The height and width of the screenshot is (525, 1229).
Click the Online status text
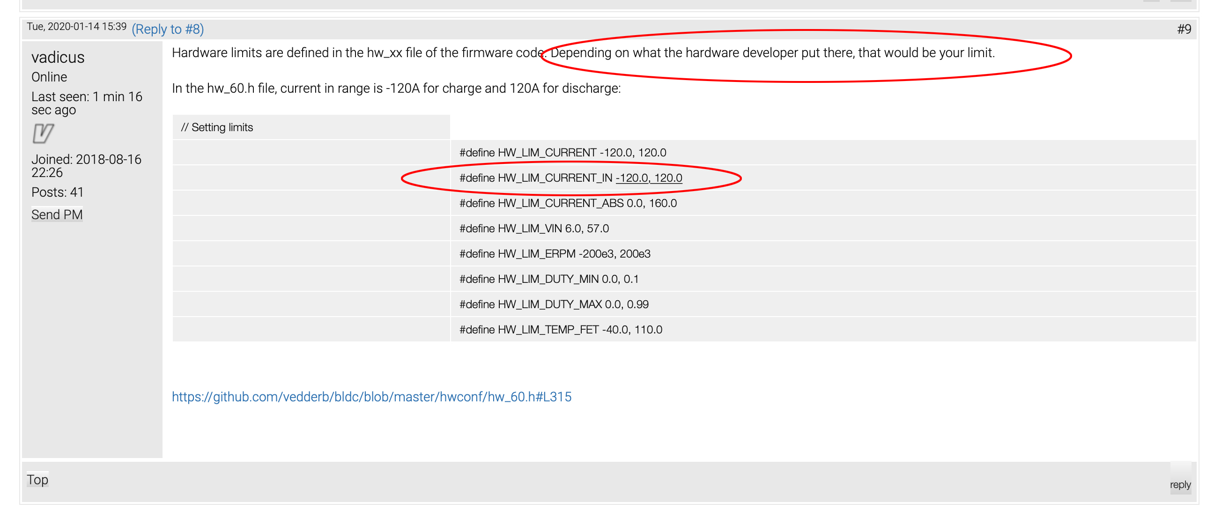49,77
